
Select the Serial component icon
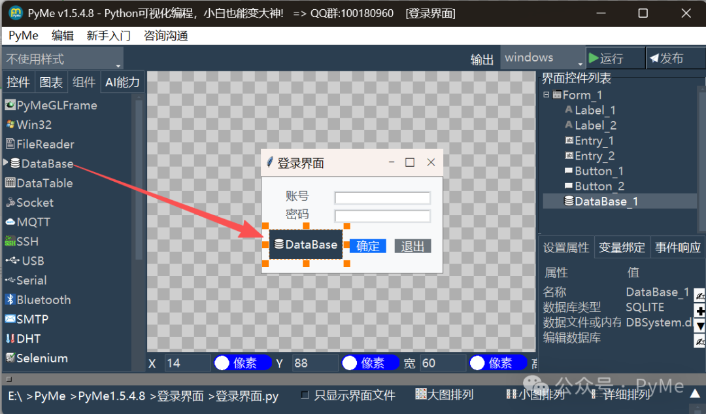(x=32, y=280)
